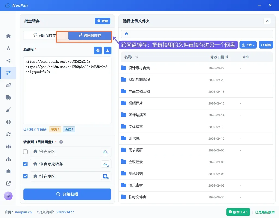Select the 会议记录 folder
This screenshot has height=218, width=279.
196,162
